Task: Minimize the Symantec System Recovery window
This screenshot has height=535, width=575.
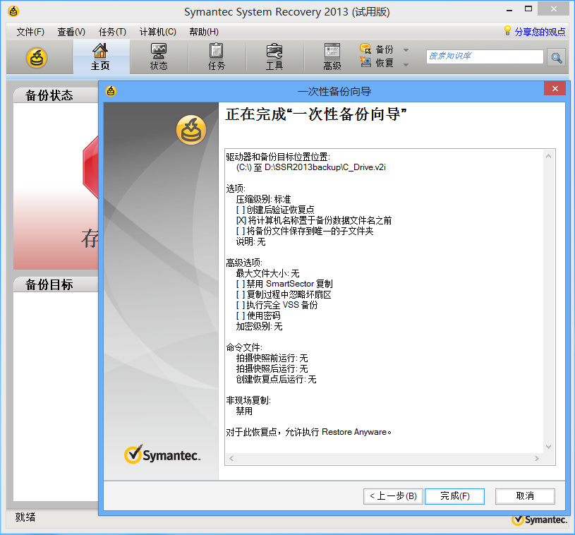Action: pos(509,10)
